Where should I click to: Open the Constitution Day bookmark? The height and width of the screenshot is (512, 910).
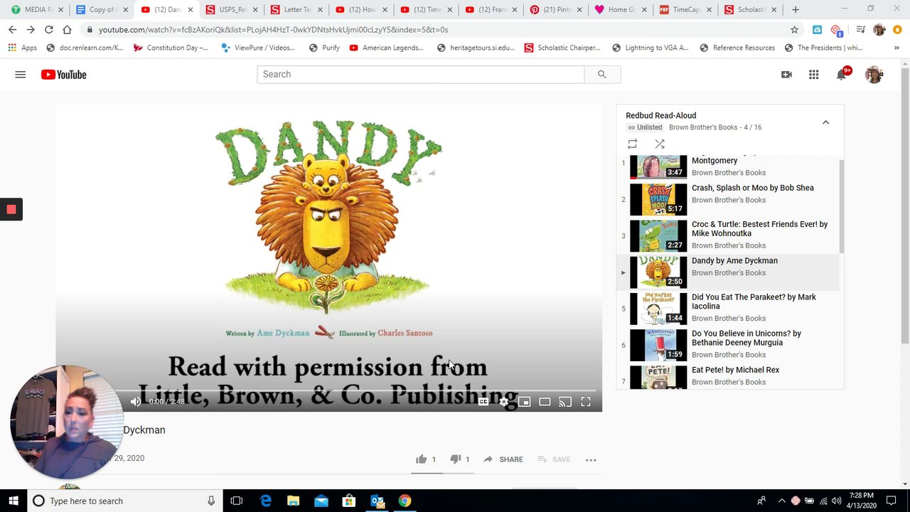170,48
